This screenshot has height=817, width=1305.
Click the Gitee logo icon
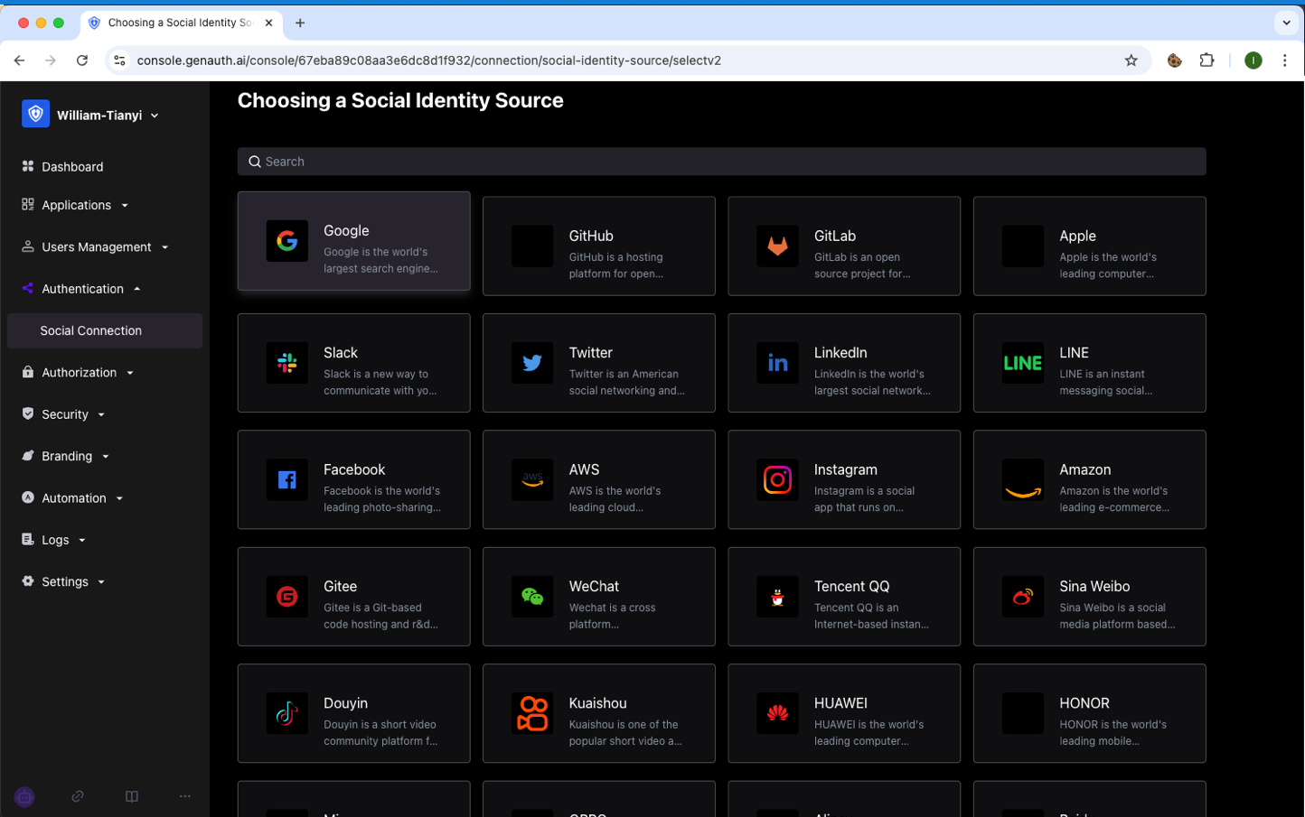287,597
